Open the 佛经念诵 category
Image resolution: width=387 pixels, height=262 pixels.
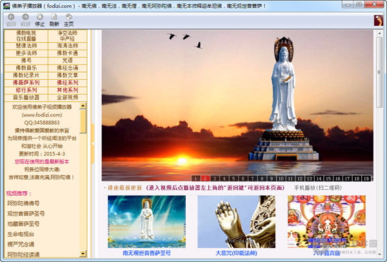[x=67, y=68]
